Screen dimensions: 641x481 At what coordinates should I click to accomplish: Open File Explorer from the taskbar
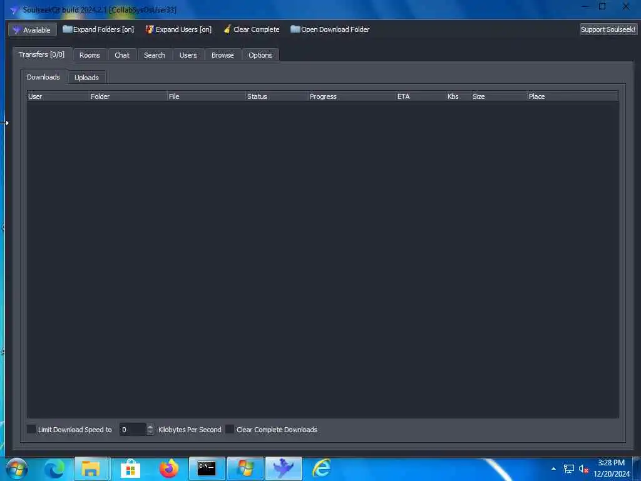click(x=91, y=468)
